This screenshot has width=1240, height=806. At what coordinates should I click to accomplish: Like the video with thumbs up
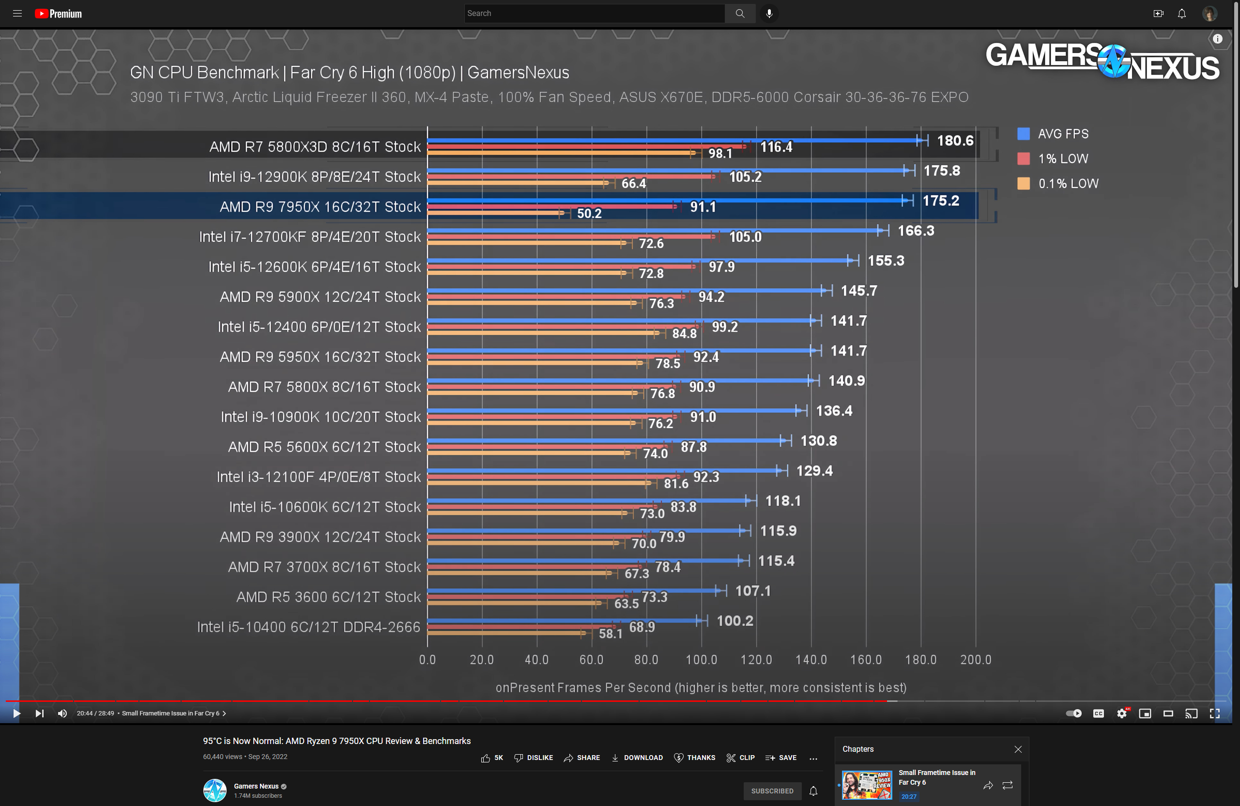pos(492,758)
